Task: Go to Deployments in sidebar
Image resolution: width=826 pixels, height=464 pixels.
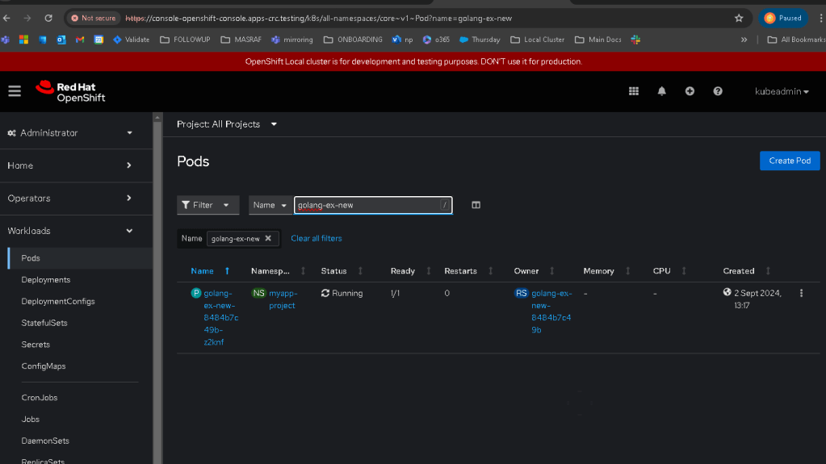Action: [46, 280]
